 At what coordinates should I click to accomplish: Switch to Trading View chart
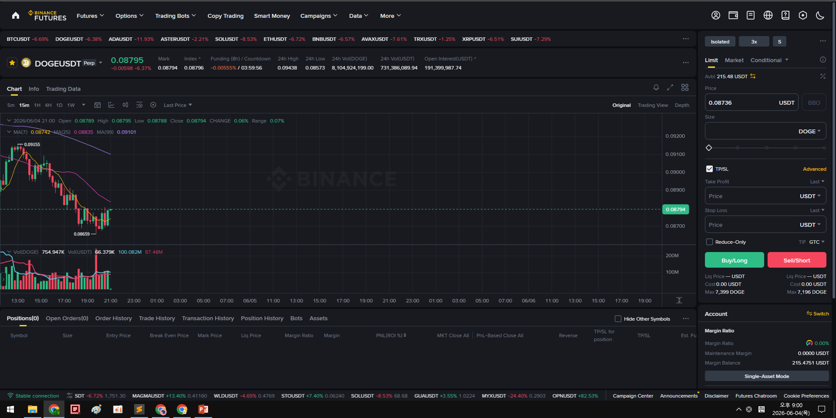point(653,105)
